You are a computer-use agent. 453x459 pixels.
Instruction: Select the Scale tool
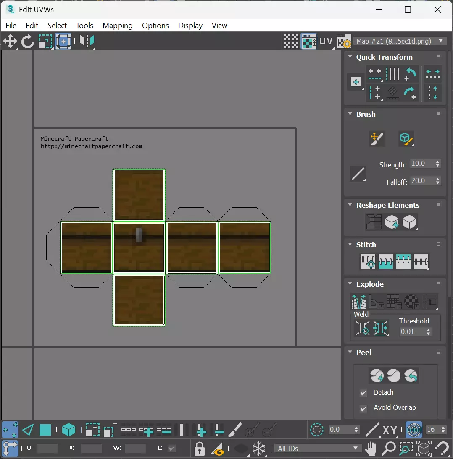[45, 41]
